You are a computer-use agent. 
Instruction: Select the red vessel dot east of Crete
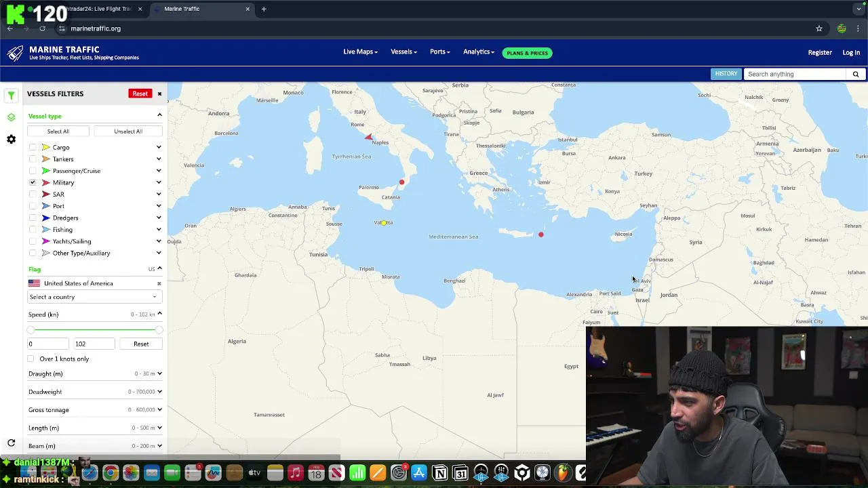(x=540, y=235)
